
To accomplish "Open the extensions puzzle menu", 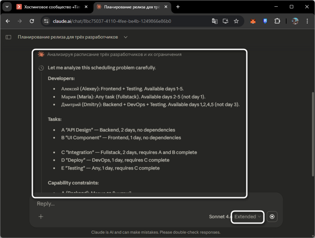I will click(x=277, y=21).
